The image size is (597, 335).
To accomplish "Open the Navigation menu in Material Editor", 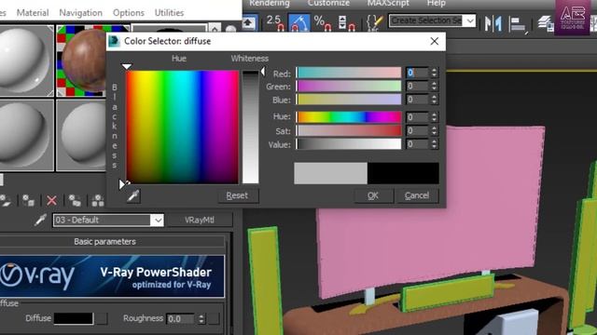I will [x=80, y=12].
